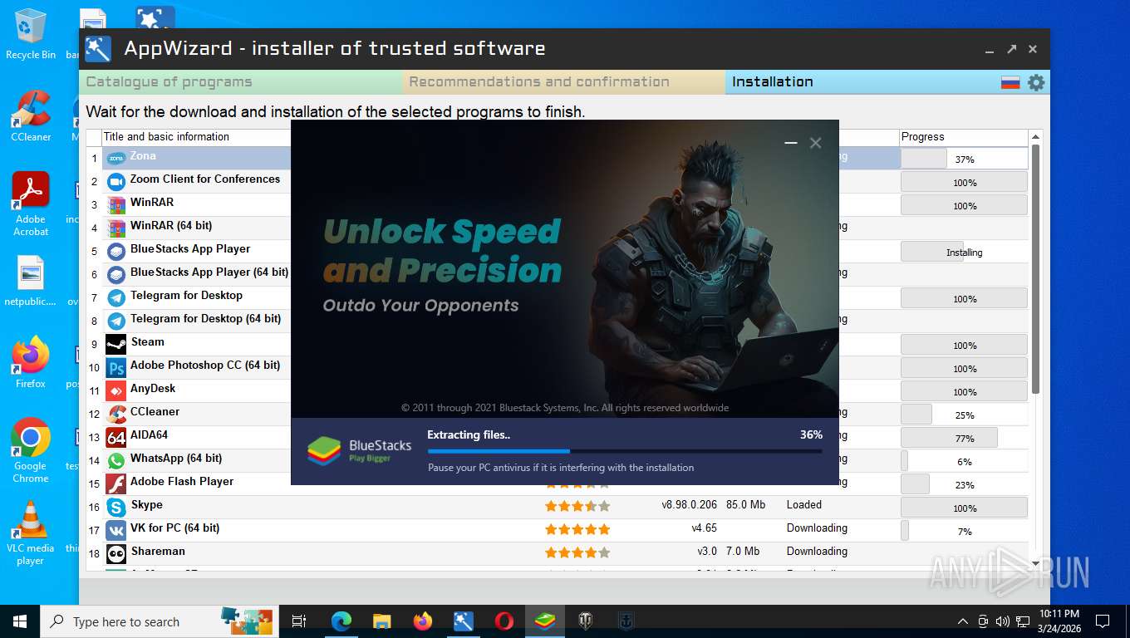Click VK for PC 'Downloading' status
The height and width of the screenshot is (638, 1130).
pyautogui.click(x=818, y=528)
